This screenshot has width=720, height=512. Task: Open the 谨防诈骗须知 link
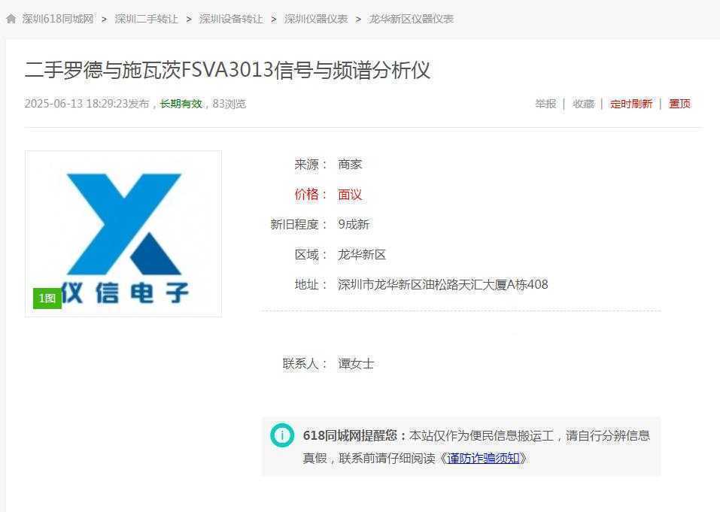[x=482, y=458]
